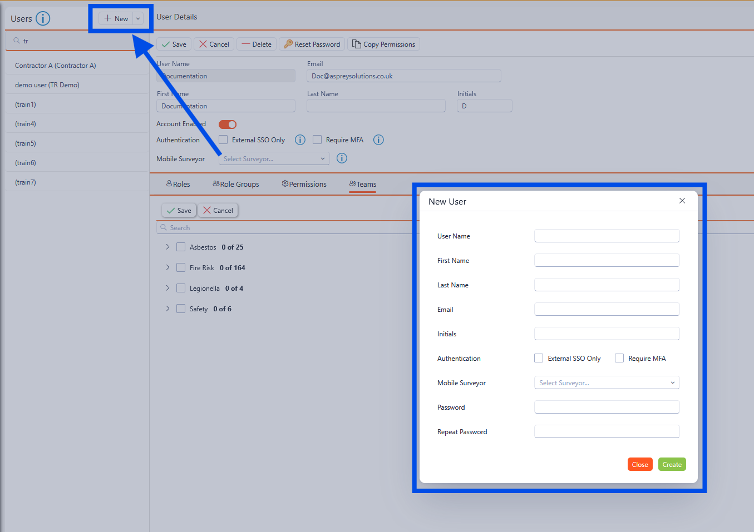Click Copy Permissions in the toolbar
Image resolution: width=754 pixels, height=532 pixels.
383,44
